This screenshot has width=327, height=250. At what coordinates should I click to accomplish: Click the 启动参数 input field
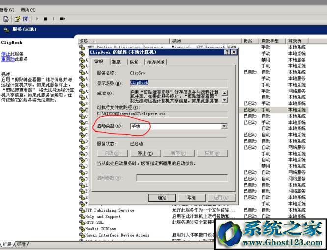(x=182, y=178)
